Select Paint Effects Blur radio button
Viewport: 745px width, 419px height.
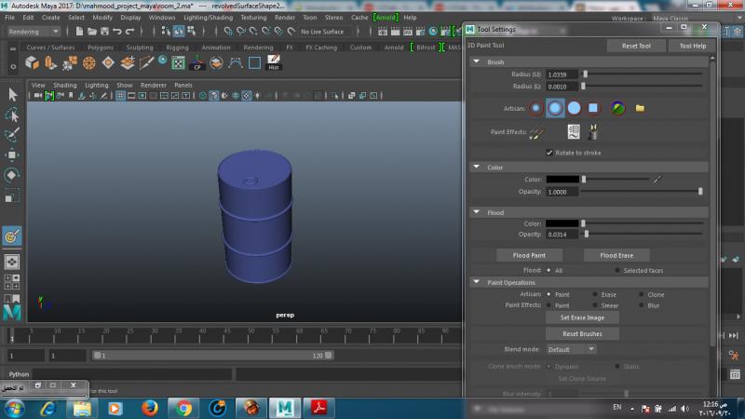(641, 305)
